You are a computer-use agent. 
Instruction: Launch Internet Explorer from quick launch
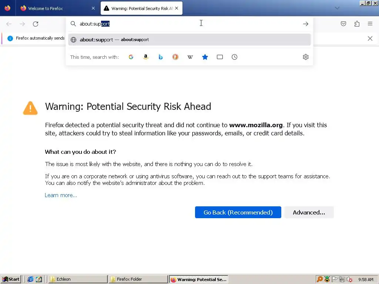pos(30,279)
